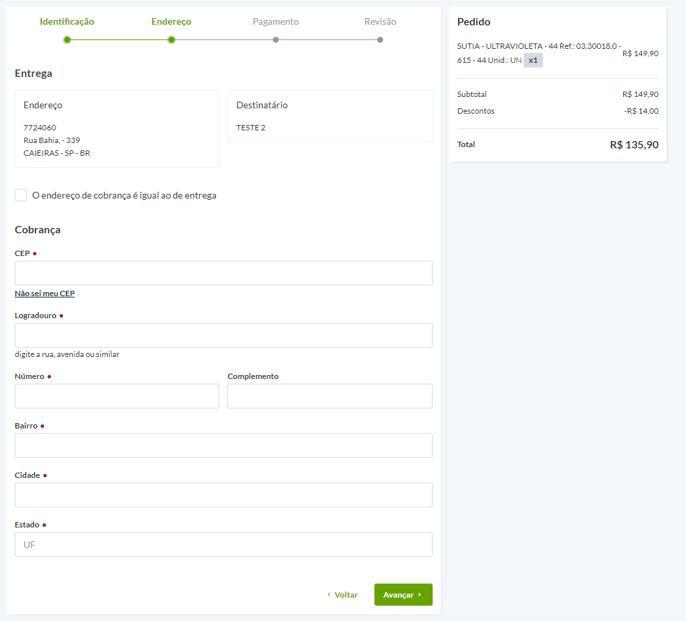This screenshot has width=686, height=621.
Task: Click the Voltar link
Action: point(342,594)
